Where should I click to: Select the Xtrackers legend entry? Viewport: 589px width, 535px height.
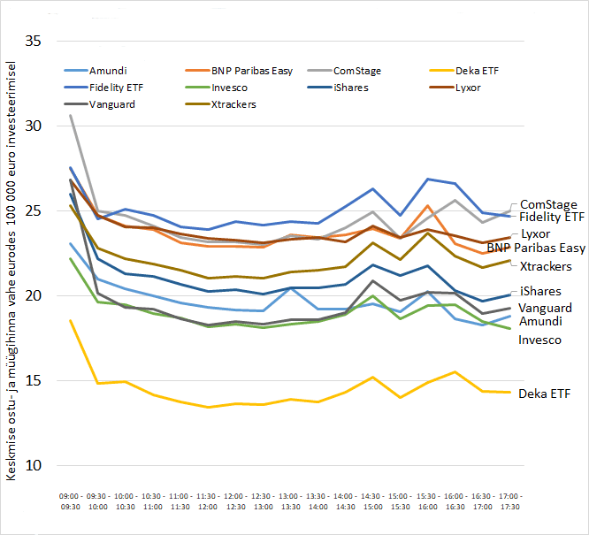tap(221, 104)
